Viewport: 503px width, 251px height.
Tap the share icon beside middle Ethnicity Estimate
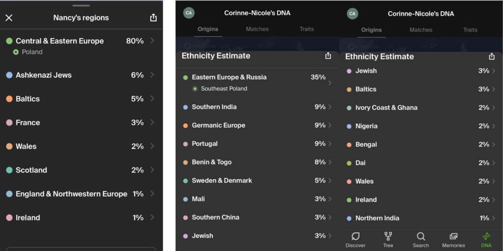(x=328, y=56)
